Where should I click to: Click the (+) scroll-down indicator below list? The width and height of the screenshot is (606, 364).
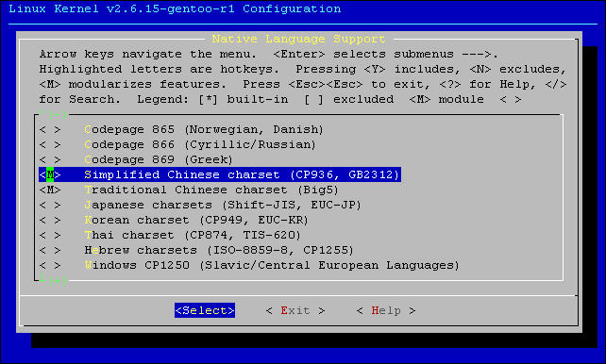(x=54, y=280)
